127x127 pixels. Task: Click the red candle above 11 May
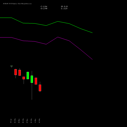point(36,81)
